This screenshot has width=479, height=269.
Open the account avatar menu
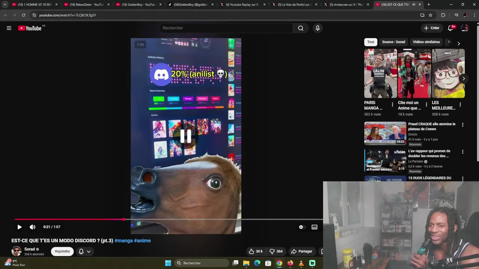[465, 28]
